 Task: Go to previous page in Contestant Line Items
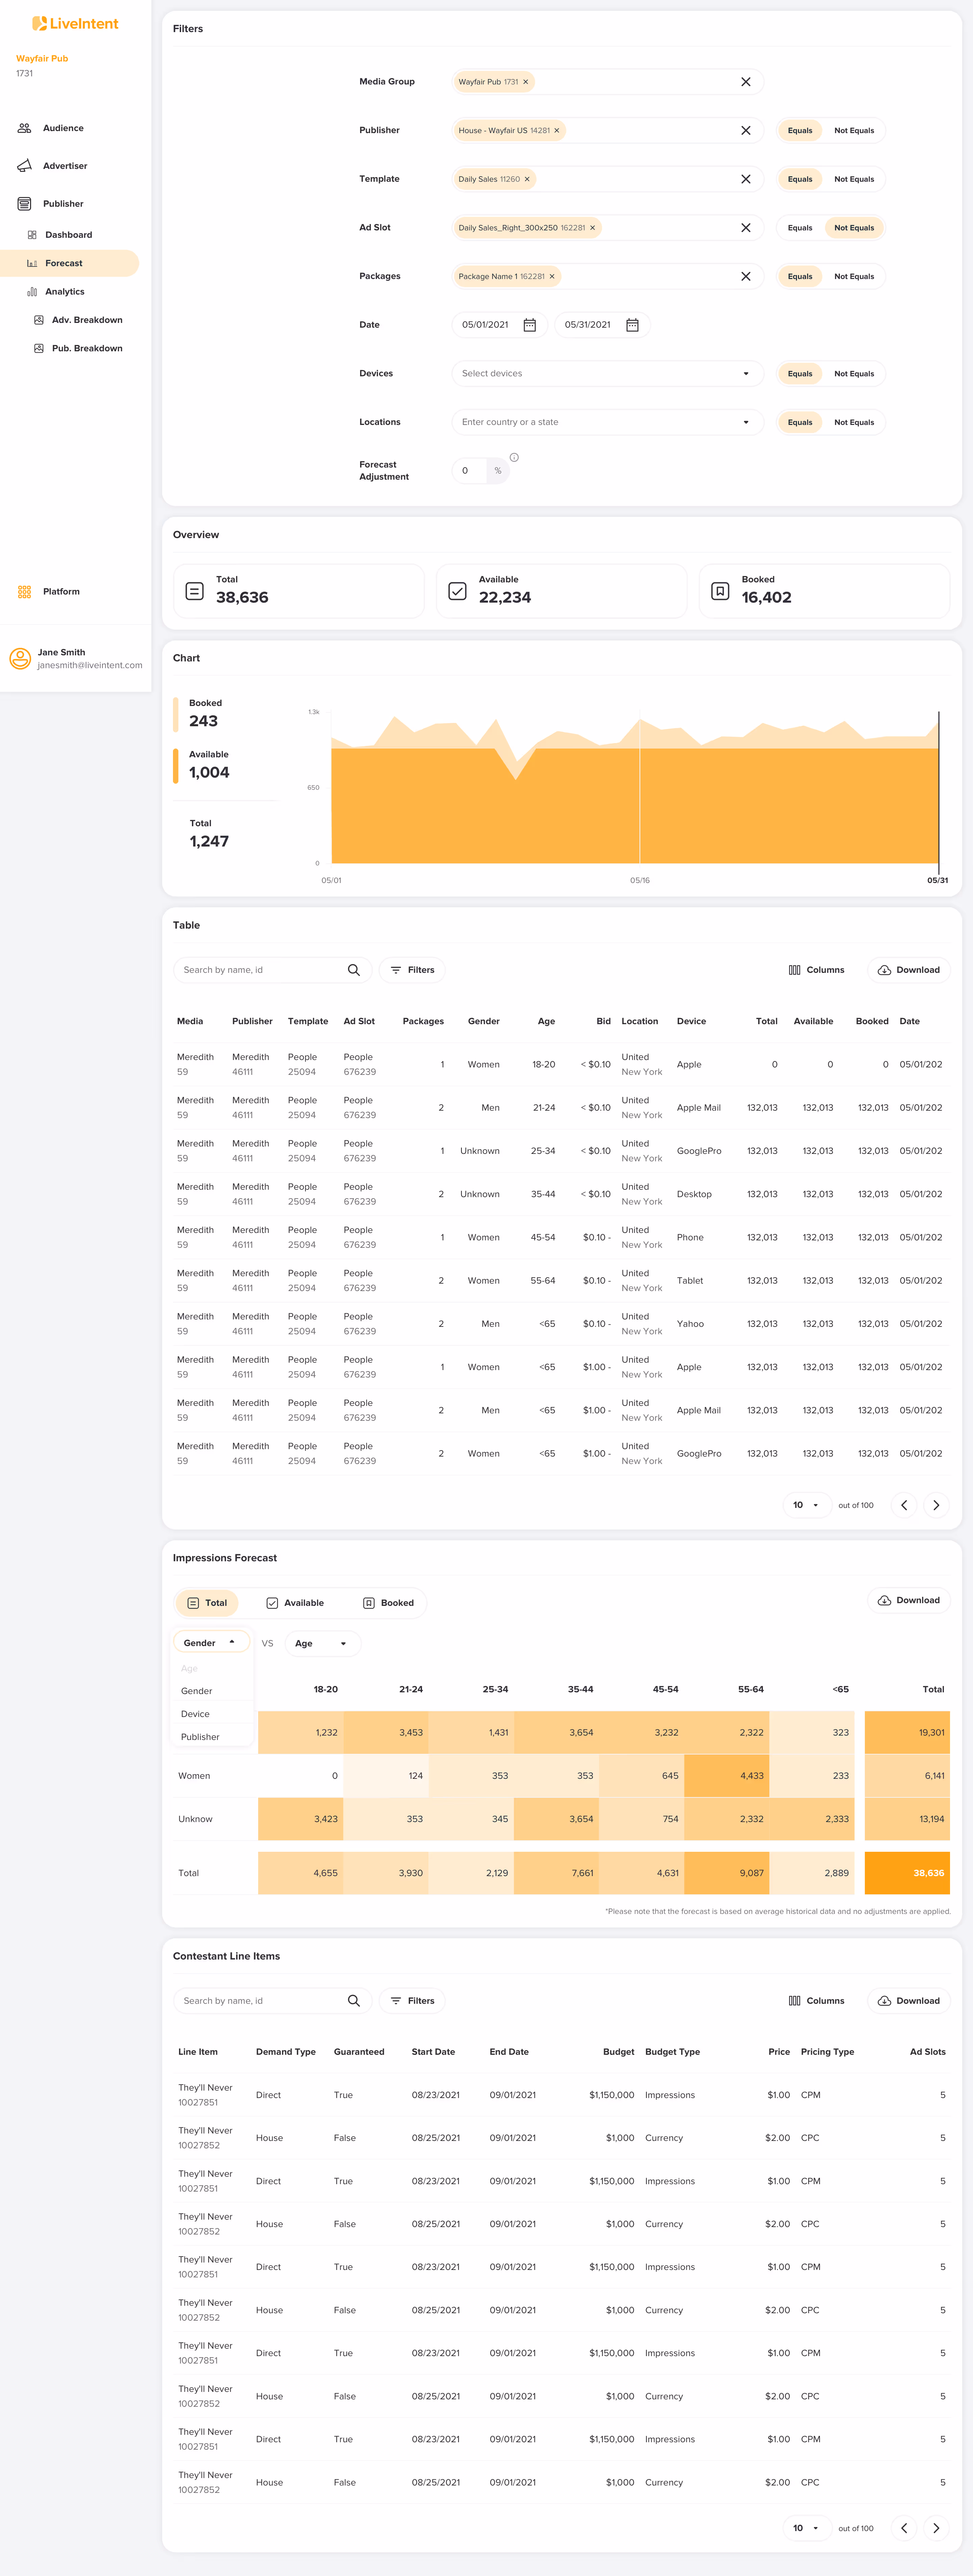tap(904, 2528)
